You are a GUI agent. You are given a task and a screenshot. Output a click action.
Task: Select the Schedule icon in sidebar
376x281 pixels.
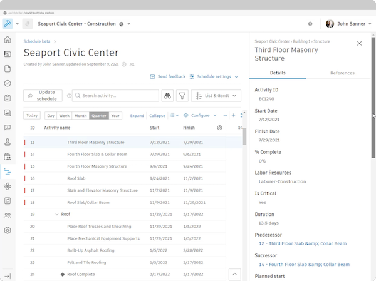tap(8, 171)
